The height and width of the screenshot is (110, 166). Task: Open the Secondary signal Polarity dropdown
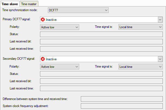pos(59,66)
